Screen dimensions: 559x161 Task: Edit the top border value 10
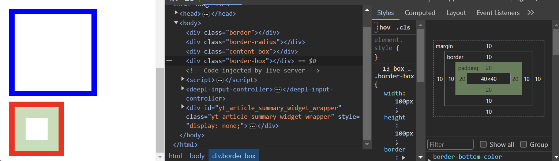coord(489,57)
